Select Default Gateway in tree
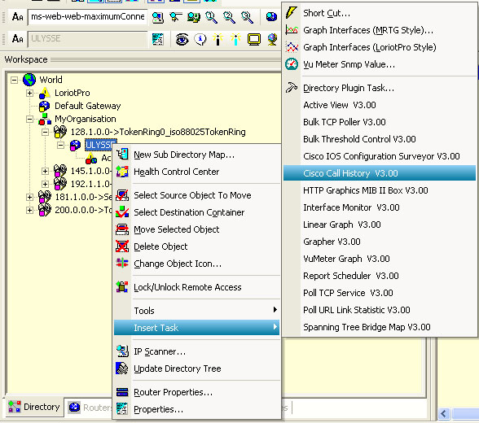This screenshot has height=423, width=479. coord(87,106)
